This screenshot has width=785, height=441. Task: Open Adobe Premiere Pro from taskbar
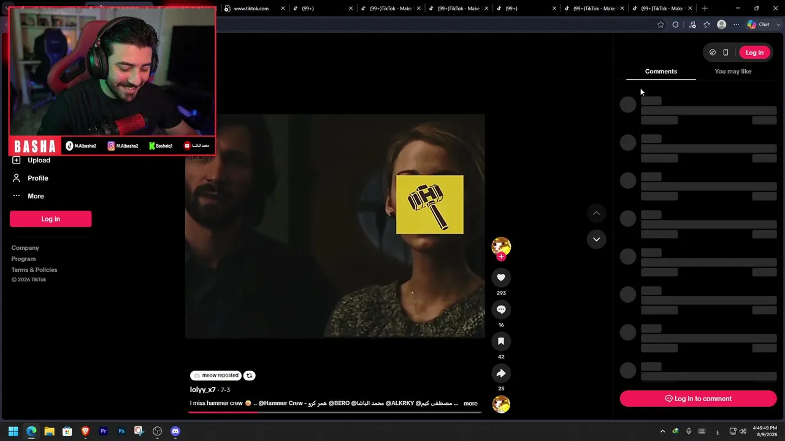pyautogui.click(x=103, y=431)
